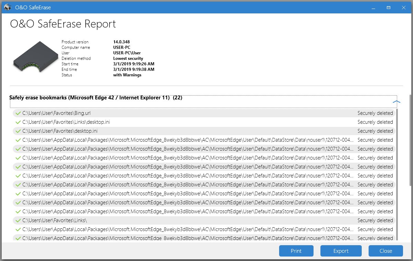413x261 pixels.
Task: Maximize the O&O SafeErase window
Action: [x=389, y=7]
